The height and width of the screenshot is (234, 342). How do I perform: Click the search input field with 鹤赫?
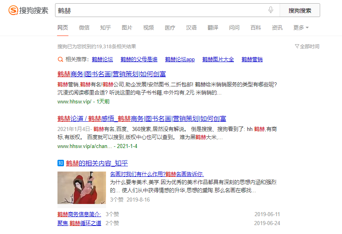pos(162,11)
